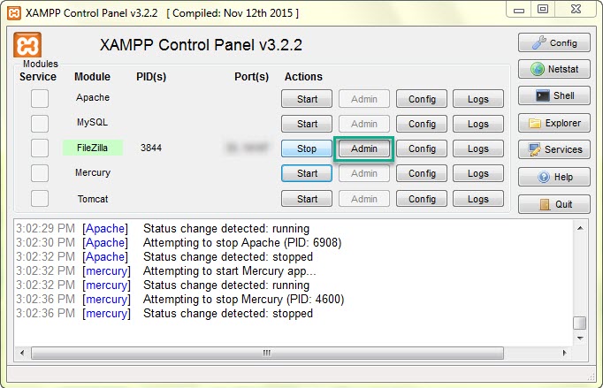Click the Mercury module name
The image size is (603, 388).
coord(93,172)
